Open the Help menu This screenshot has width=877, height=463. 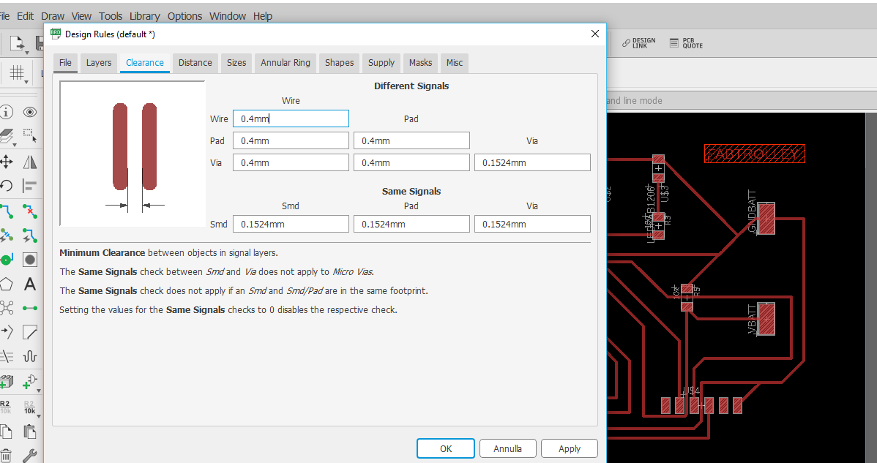pyautogui.click(x=263, y=16)
